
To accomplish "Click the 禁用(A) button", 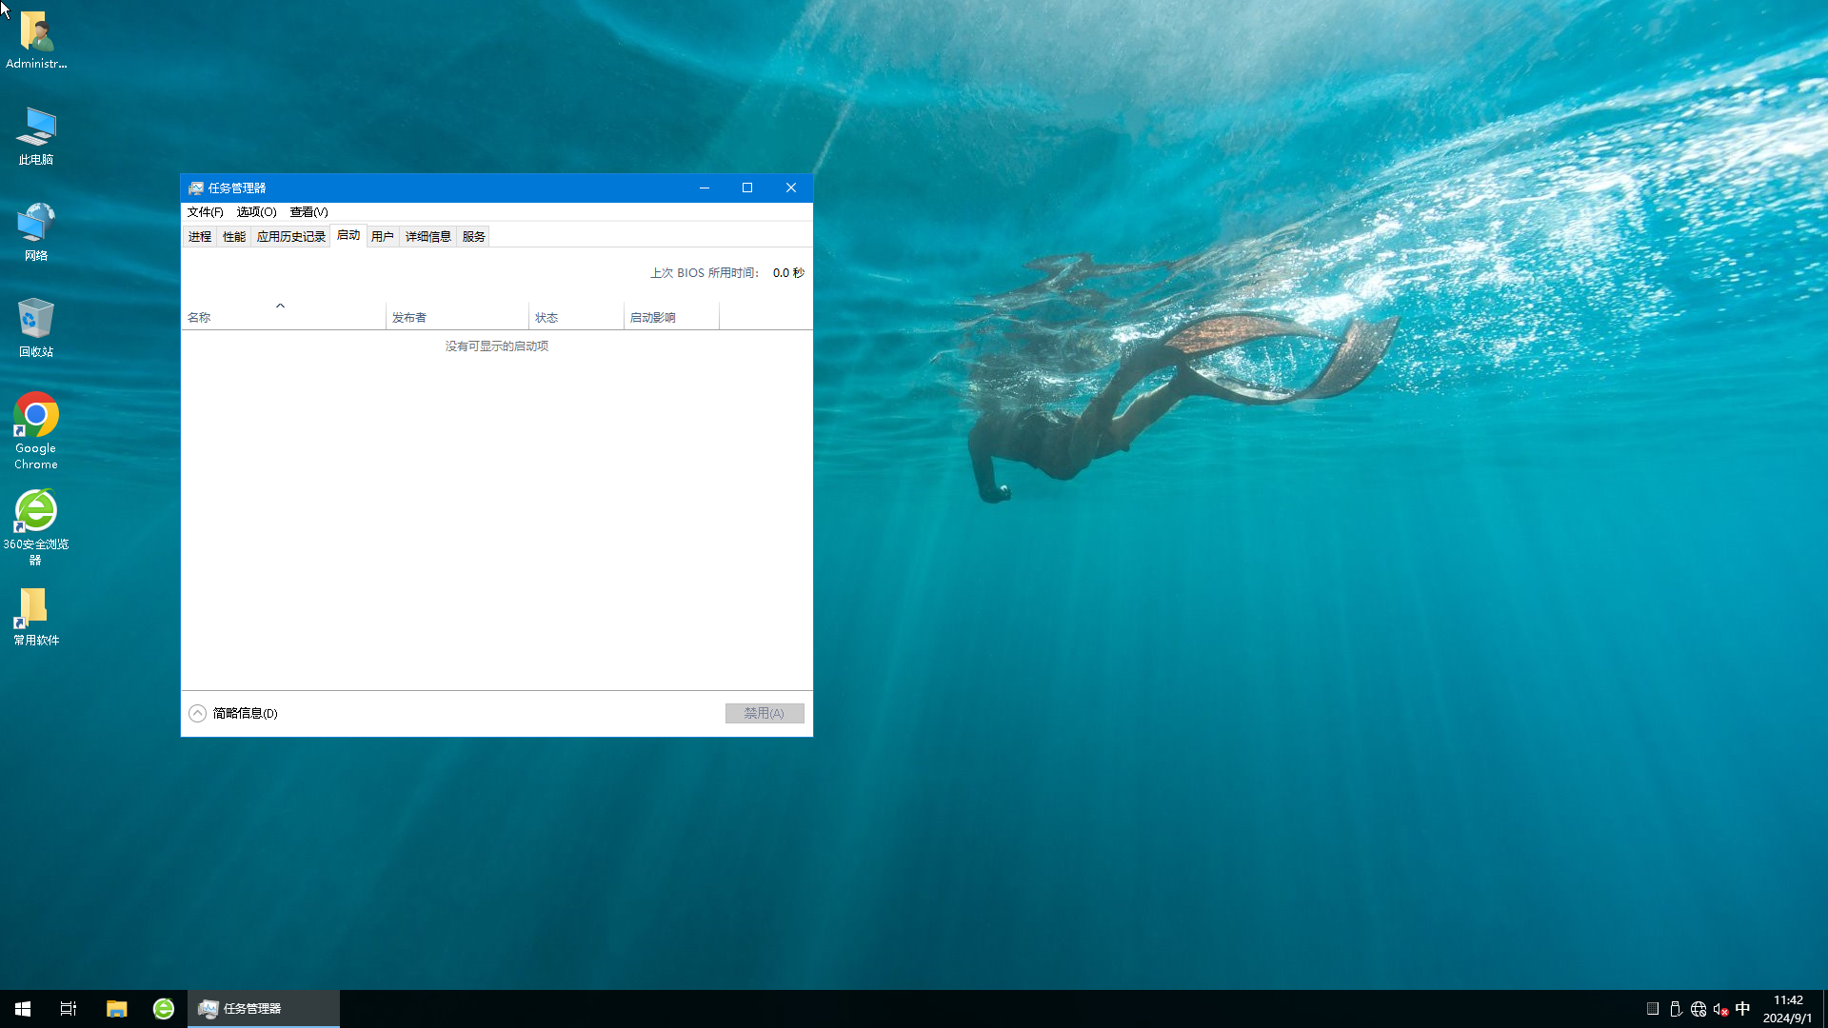I will 765,714.
